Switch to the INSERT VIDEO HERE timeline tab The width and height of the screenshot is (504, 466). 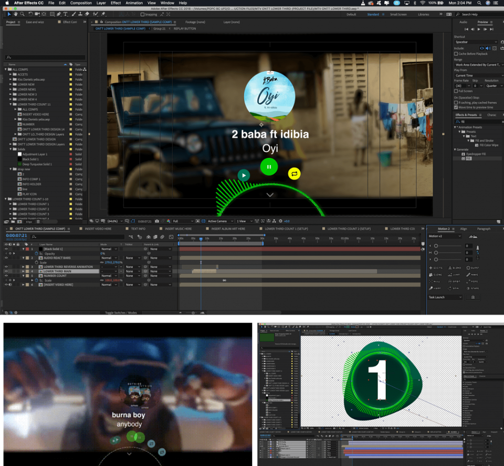[98, 229]
